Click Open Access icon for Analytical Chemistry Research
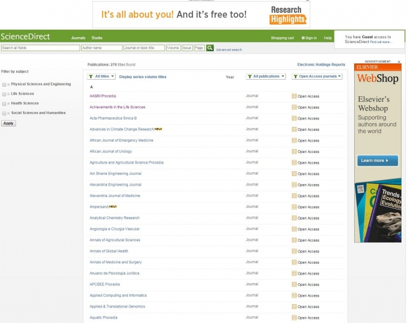The height and width of the screenshot is (323, 408). pyautogui.click(x=294, y=218)
